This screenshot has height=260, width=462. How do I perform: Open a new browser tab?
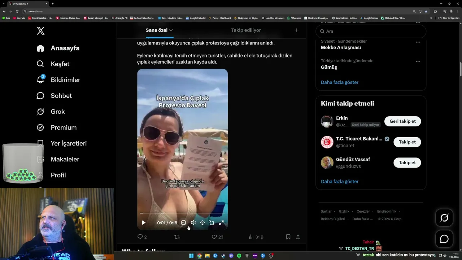[x=53, y=4]
